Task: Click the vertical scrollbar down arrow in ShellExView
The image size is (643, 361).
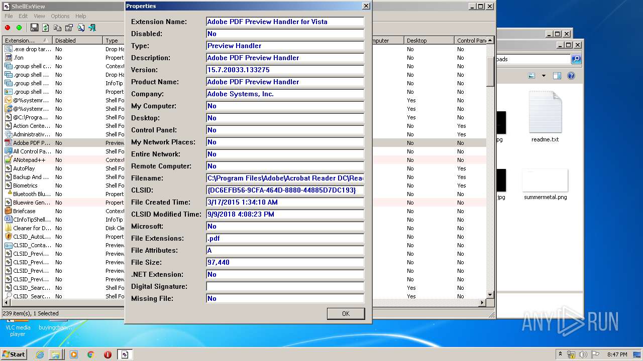Action: click(490, 295)
